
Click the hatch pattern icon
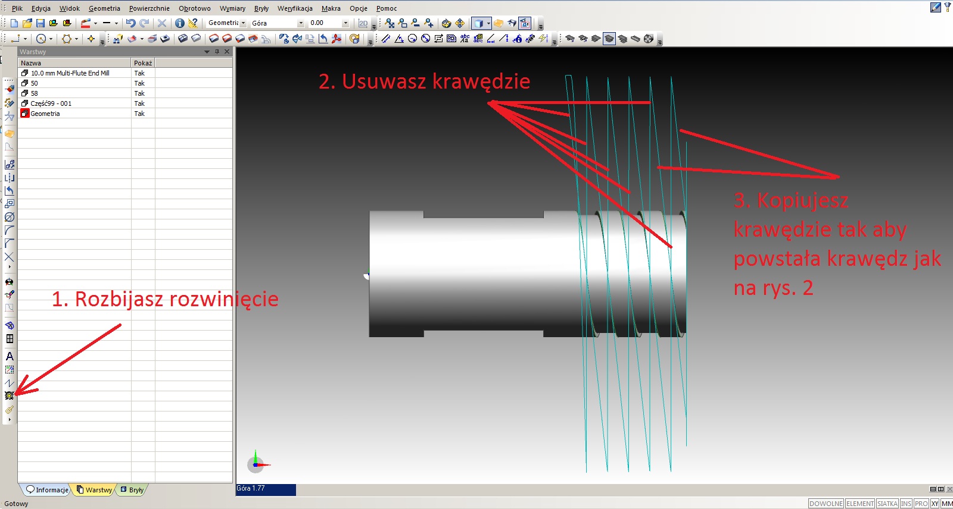[x=451, y=39]
